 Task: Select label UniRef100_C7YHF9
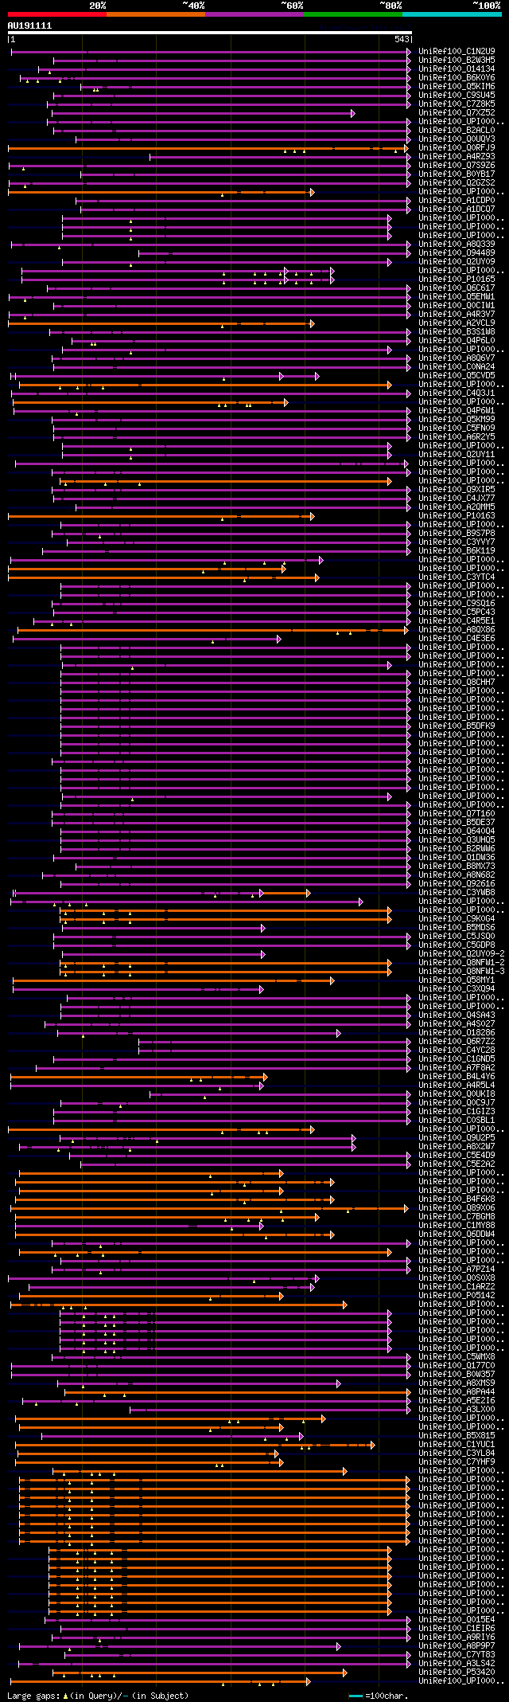pos(457,1461)
